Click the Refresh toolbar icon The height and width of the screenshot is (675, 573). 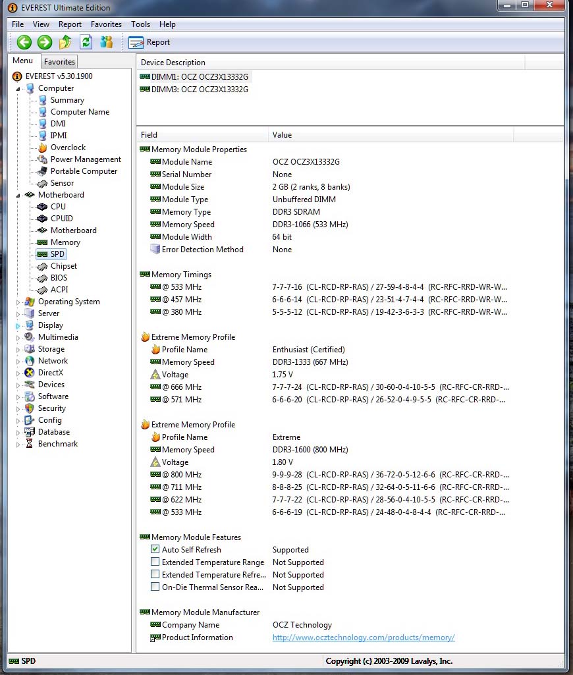pos(86,42)
